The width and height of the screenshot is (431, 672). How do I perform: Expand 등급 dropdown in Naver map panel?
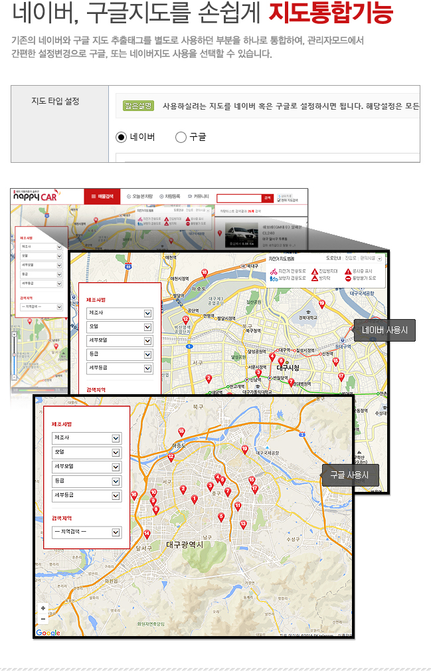(x=120, y=354)
